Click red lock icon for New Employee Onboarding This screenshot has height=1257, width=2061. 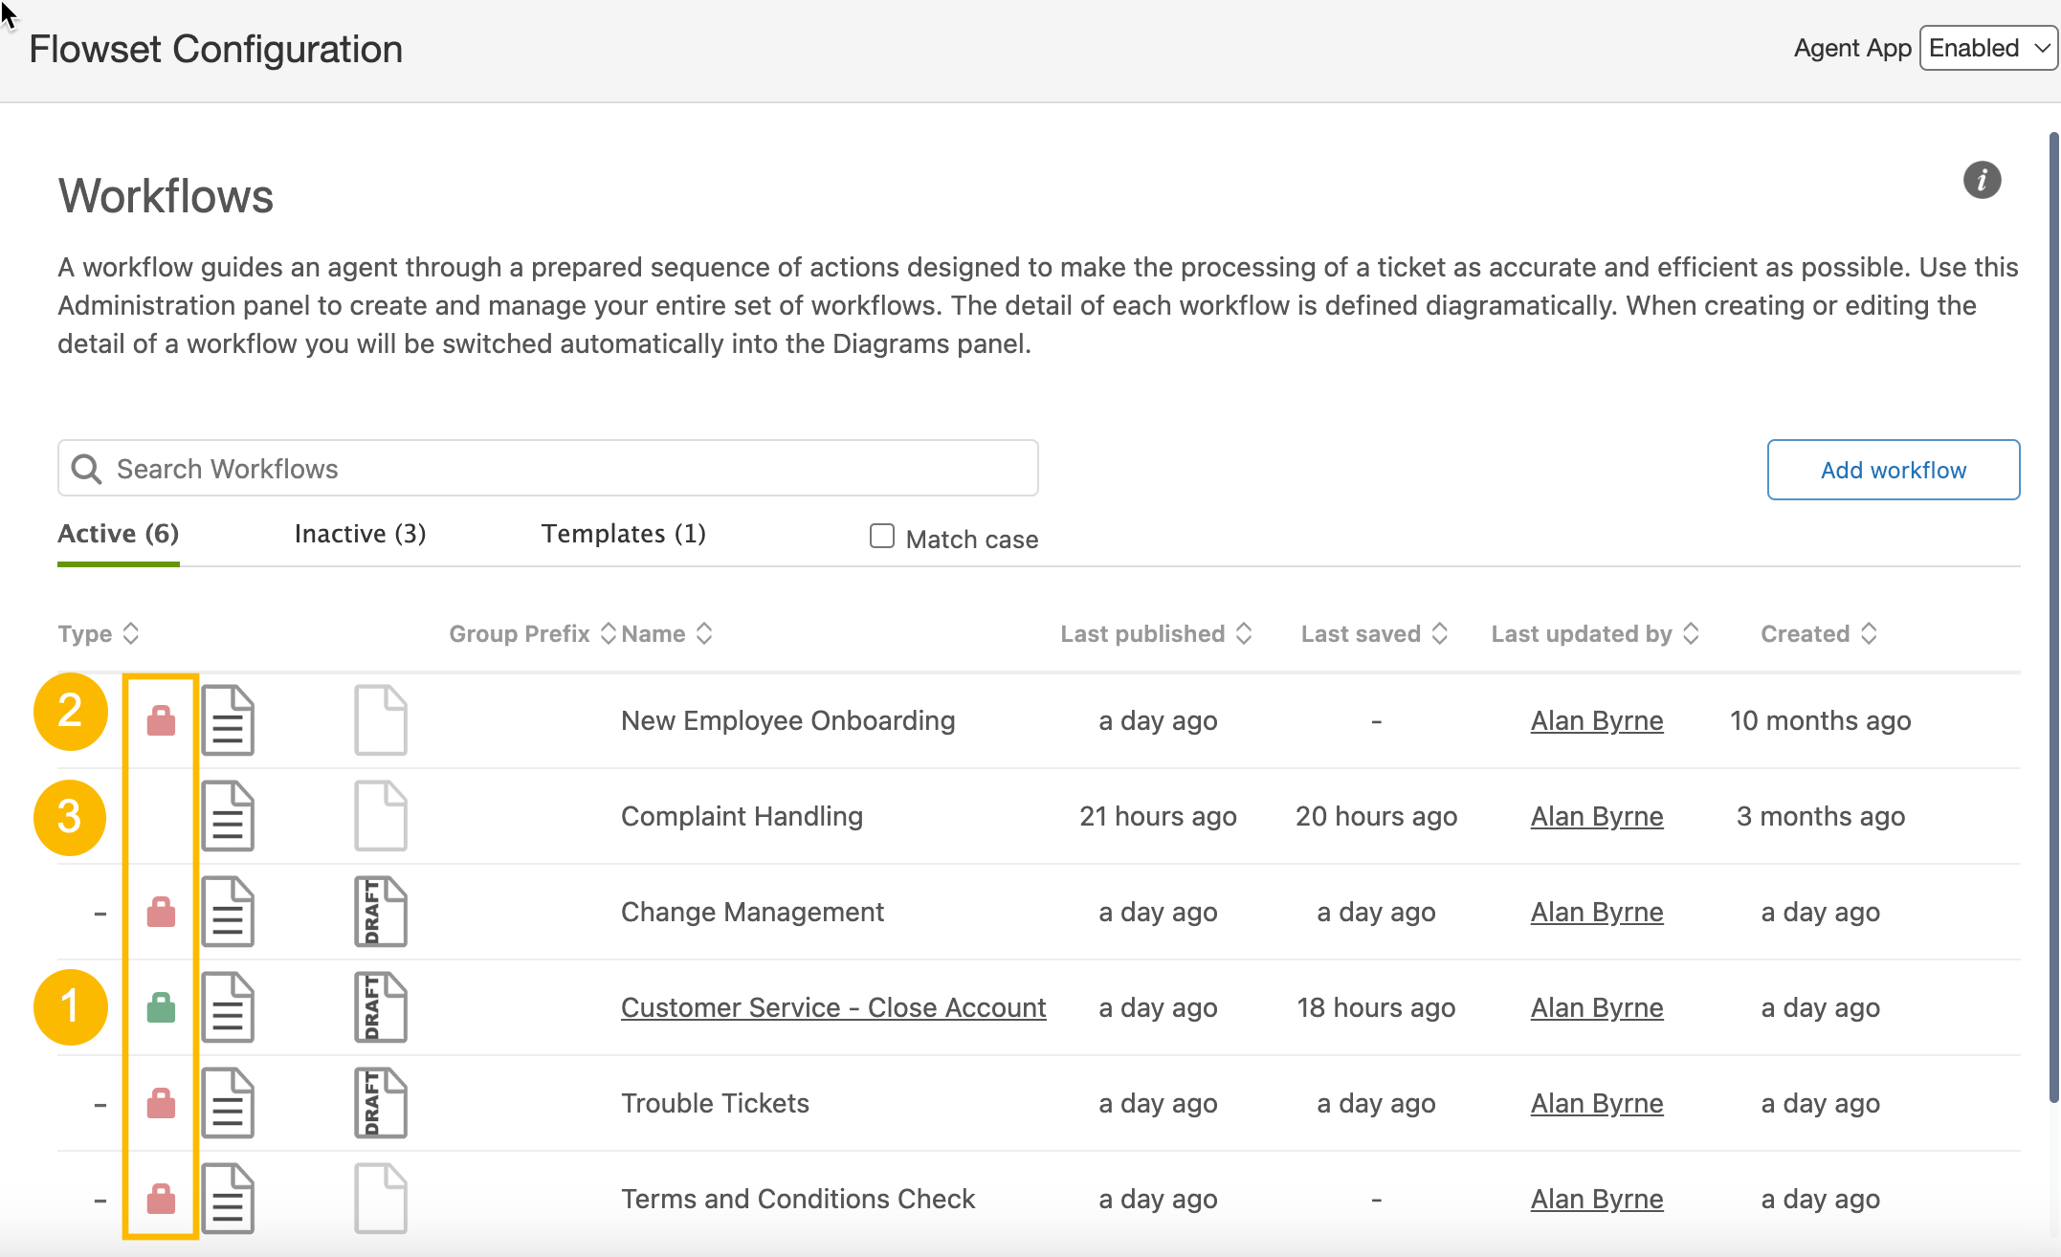point(161,720)
